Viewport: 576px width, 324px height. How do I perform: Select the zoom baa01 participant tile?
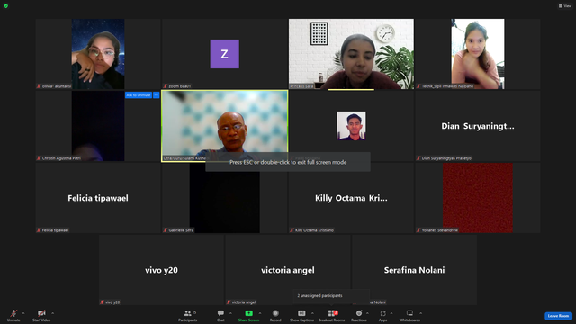pos(224,54)
